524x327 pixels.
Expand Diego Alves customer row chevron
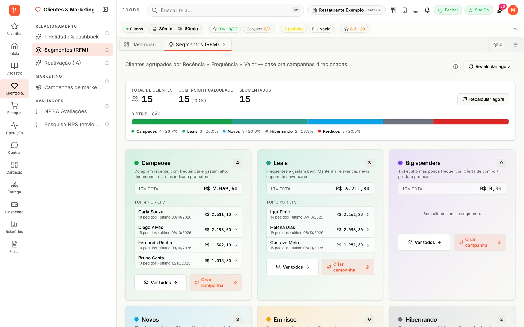[236, 230]
